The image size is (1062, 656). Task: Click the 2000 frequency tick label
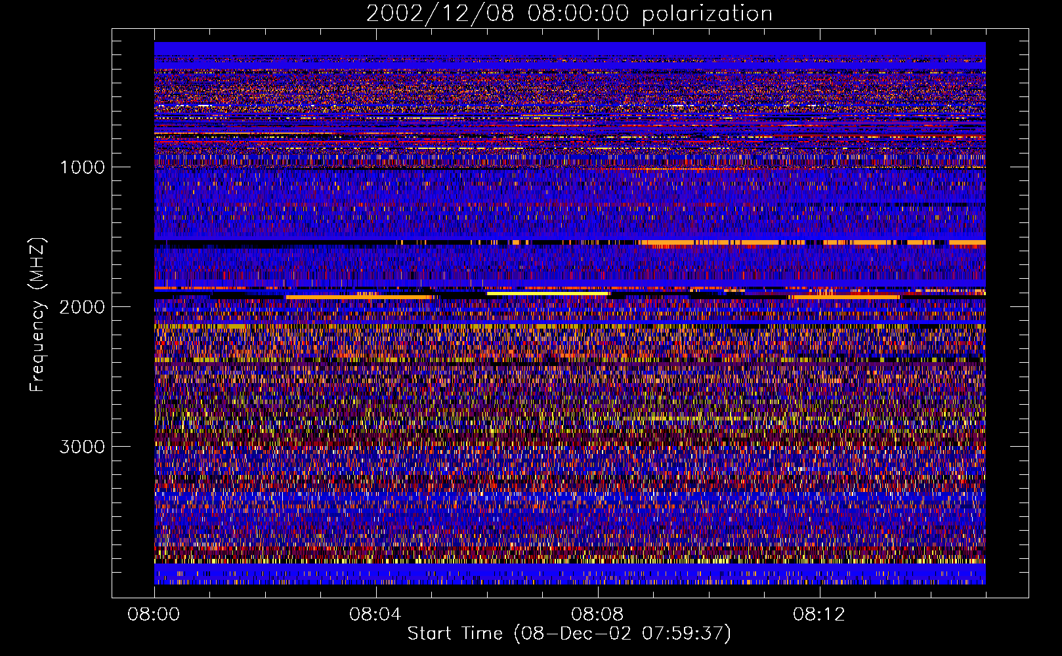coord(82,307)
